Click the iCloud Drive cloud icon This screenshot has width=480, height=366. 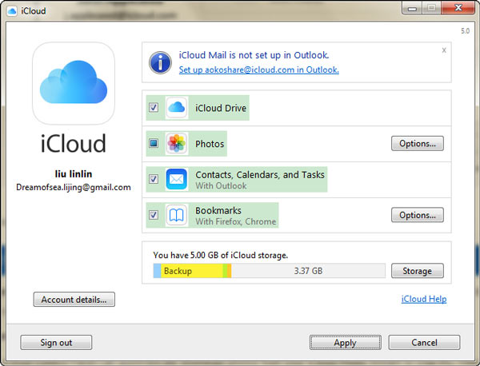pyautogui.click(x=177, y=108)
